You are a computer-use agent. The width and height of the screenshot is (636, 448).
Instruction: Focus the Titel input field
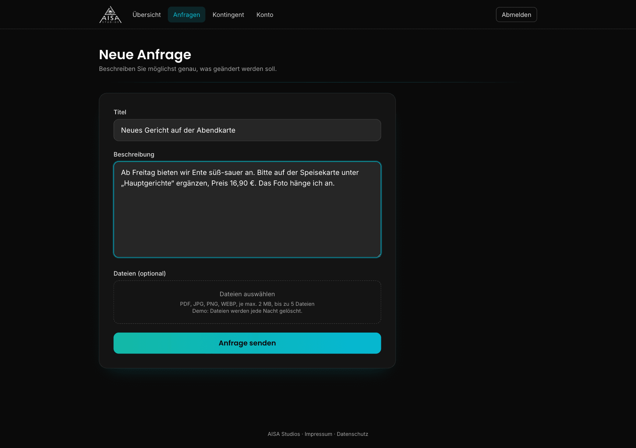[x=247, y=130]
